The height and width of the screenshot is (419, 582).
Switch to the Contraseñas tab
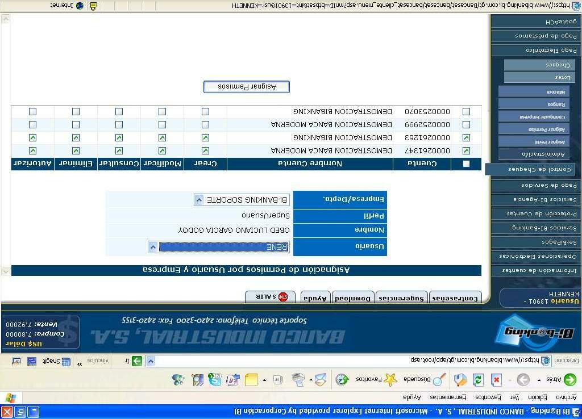[455, 298]
